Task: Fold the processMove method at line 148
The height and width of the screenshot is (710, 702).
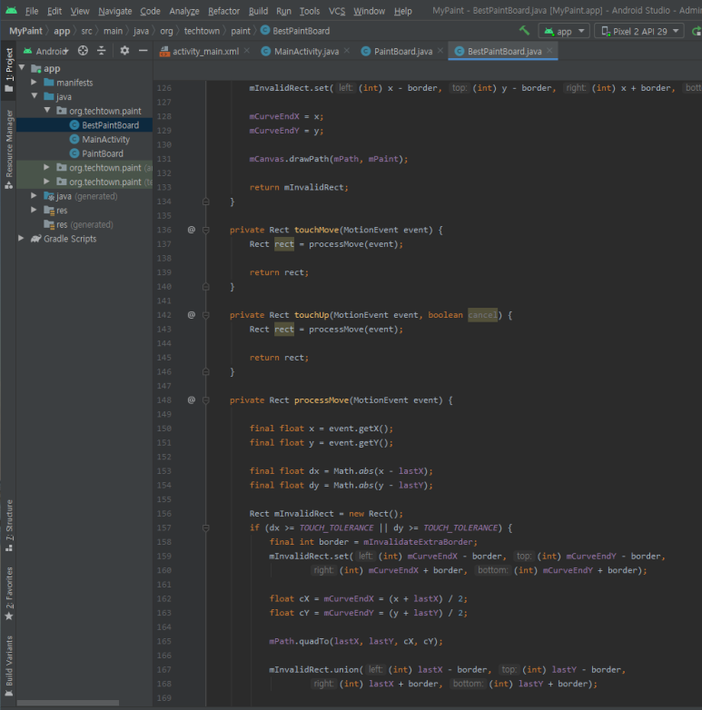Action: [206, 400]
